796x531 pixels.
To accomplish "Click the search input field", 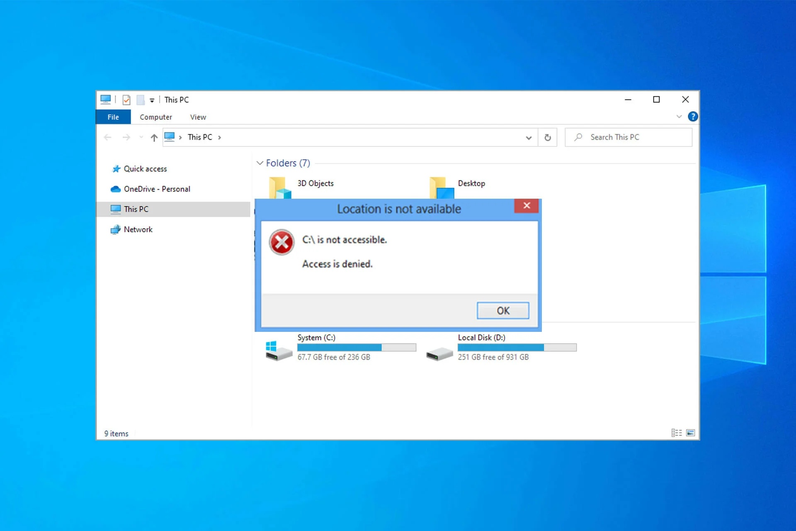I will (x=630, y=137).
